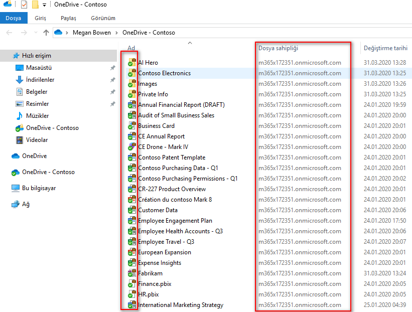This screenshot has height=312, width=412.
Task: Select Ağ in navigation pane
Action: point(26,204)
